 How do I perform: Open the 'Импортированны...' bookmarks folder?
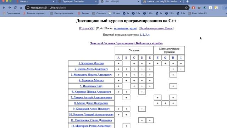(x=62, y=13)
